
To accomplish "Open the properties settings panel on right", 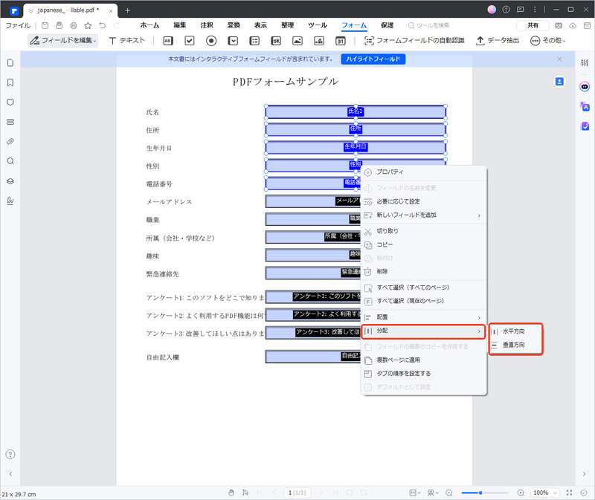I will click(585, 62).
